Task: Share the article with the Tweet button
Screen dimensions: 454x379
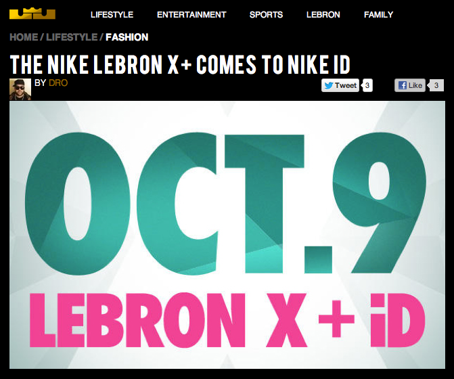Action: 340,85
